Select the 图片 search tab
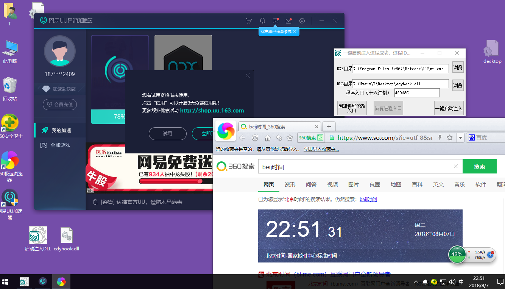 (x=354, y=184)
